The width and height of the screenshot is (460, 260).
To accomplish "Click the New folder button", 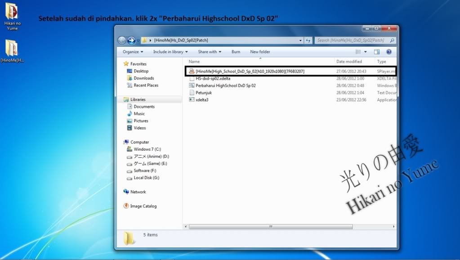I will [260, 52].
